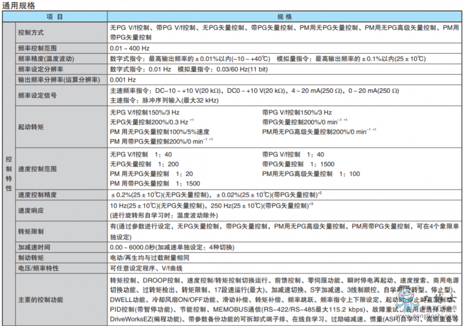Click the 速度控制精度 row label

pos(37,195)
